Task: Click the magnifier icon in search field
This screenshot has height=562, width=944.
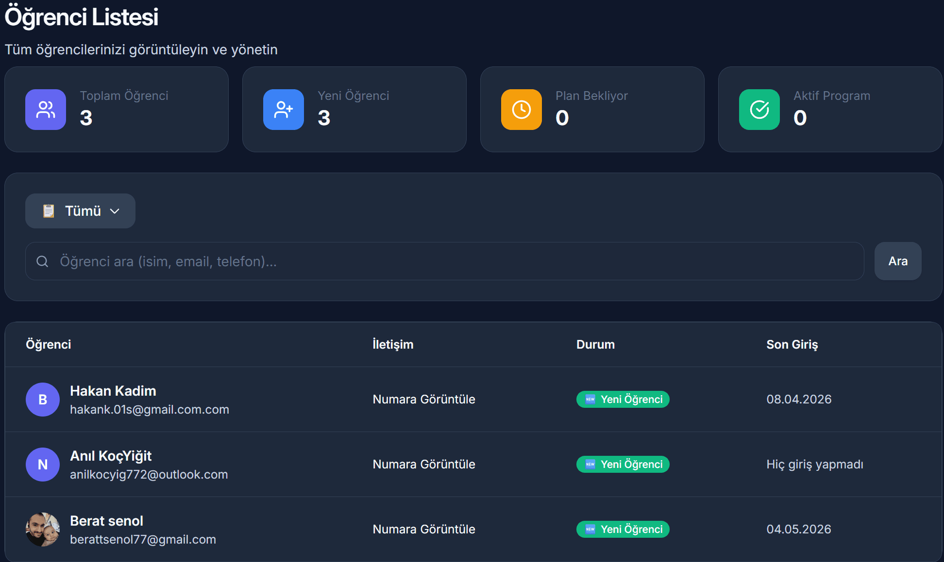Action: pyautogui.click(x=42, y=261)
